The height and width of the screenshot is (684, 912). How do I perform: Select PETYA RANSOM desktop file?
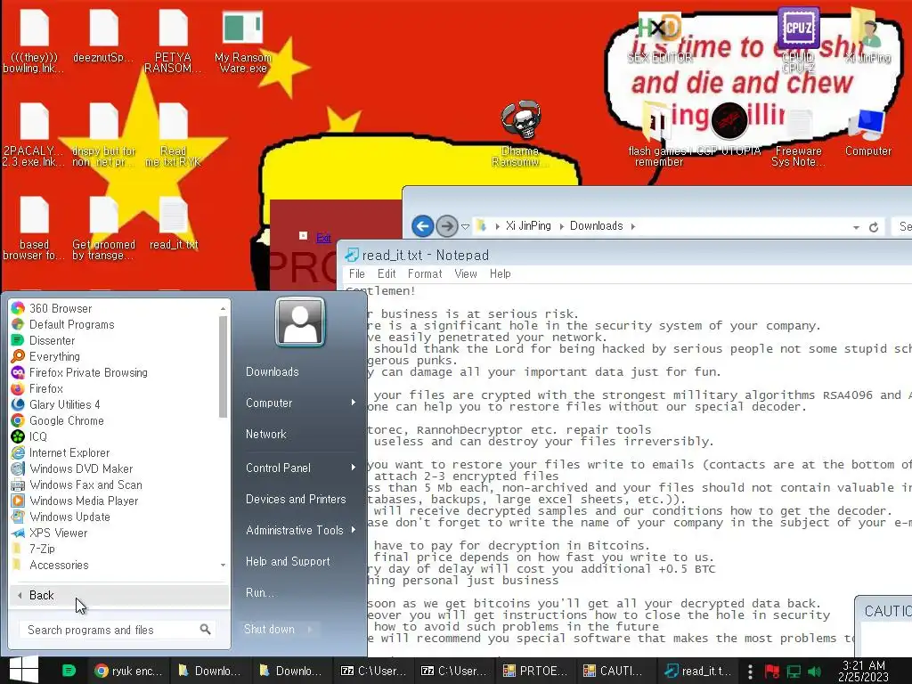[174, 42]
